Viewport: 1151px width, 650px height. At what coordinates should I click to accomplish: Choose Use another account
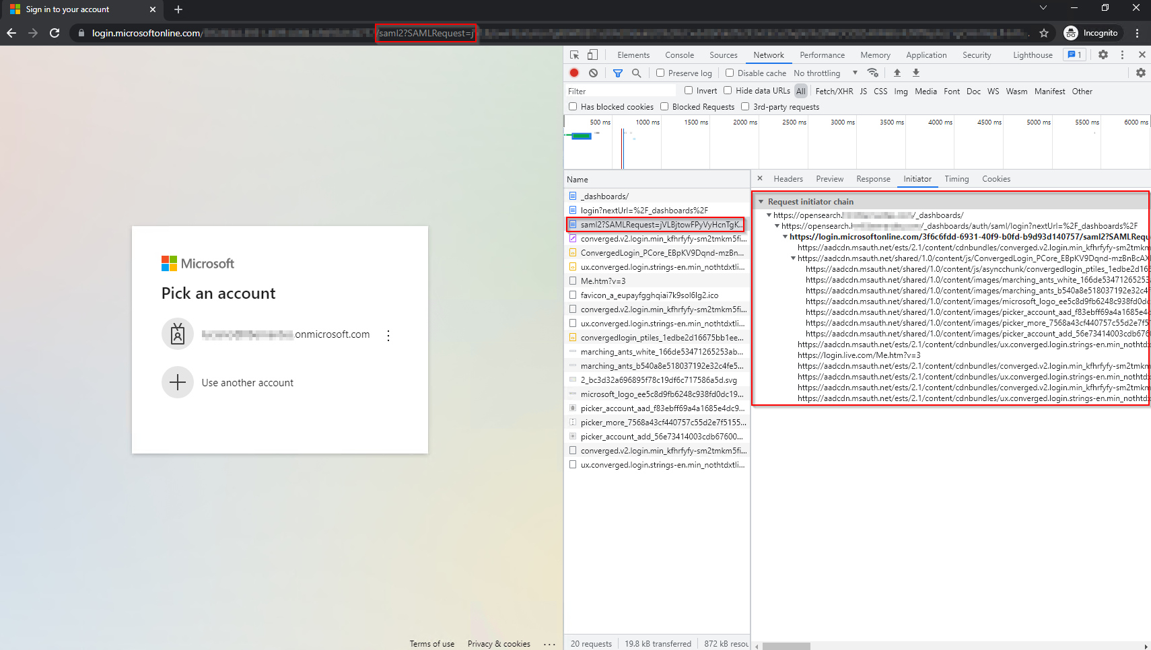tap(248, 383)
